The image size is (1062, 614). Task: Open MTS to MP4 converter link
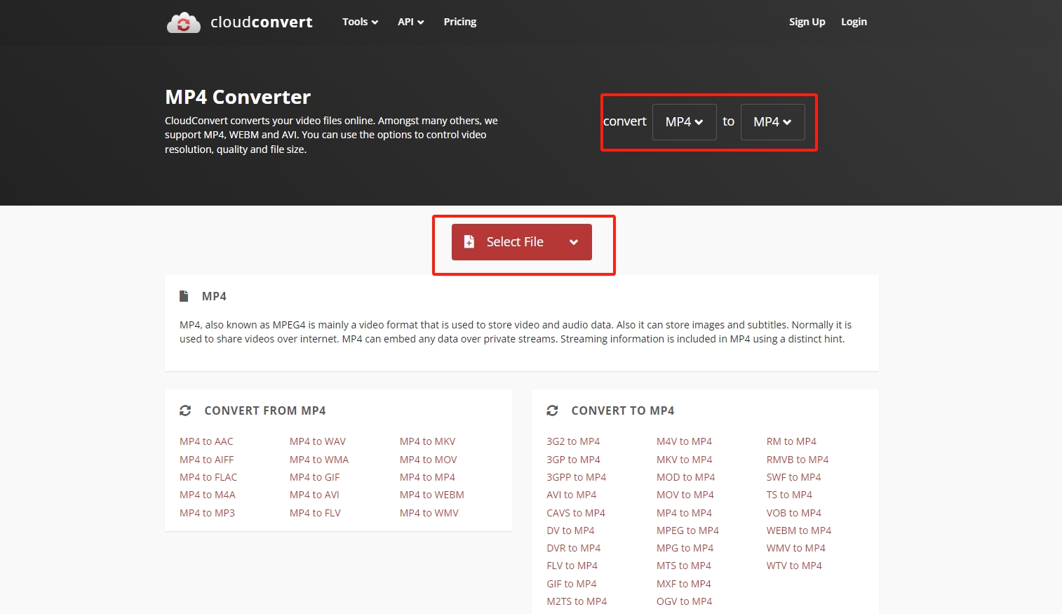pos(684,566)
